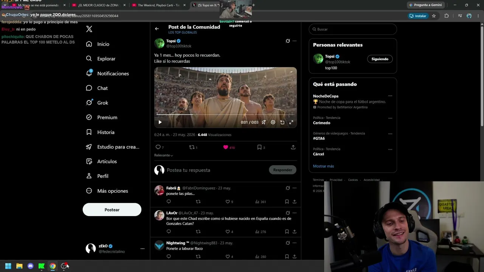Toggle bookmark on Topsi's post
This screenshot has height=272, width=484.
click(x=259, y=147)
